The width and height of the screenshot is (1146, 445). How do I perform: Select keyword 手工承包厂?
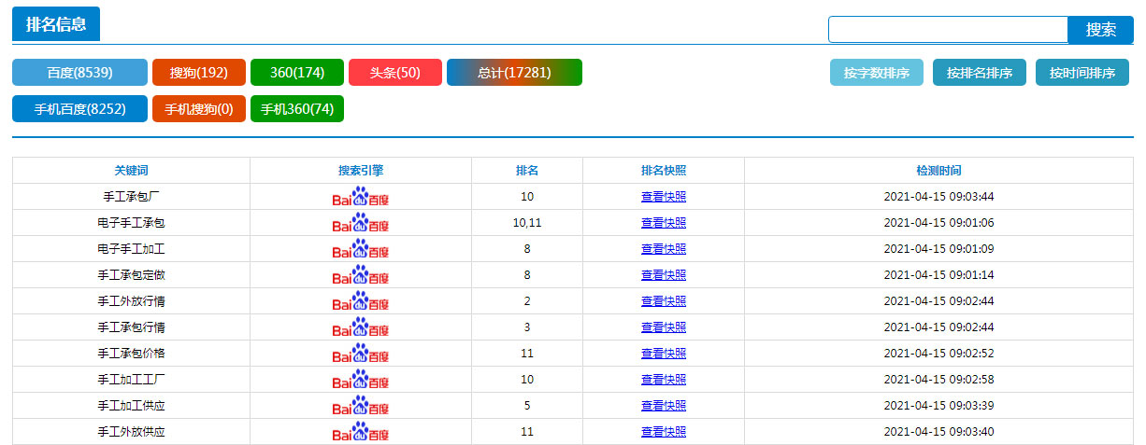coord(132,197)
